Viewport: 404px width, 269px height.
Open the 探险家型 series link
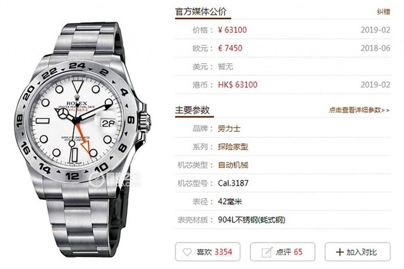[x=233, y=147]
